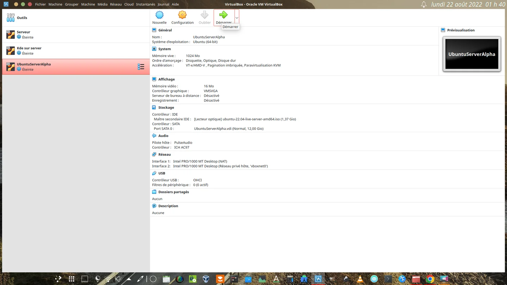Click the ubuntu-22.04-live-server-amd64.iso optical drive value
The height and width of the screenshot is (285, 507).
click(x=245, y=119)
